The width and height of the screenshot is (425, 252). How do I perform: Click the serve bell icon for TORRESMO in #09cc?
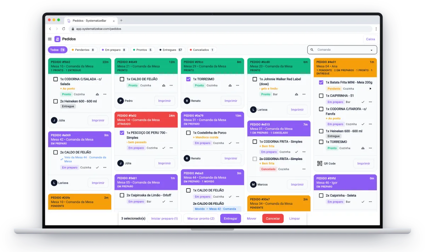pyautogui.click(x=230, y=86)
